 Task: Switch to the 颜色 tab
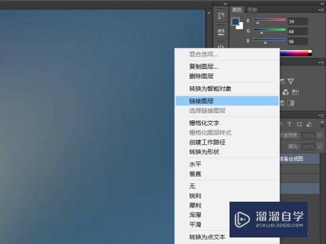237,10
